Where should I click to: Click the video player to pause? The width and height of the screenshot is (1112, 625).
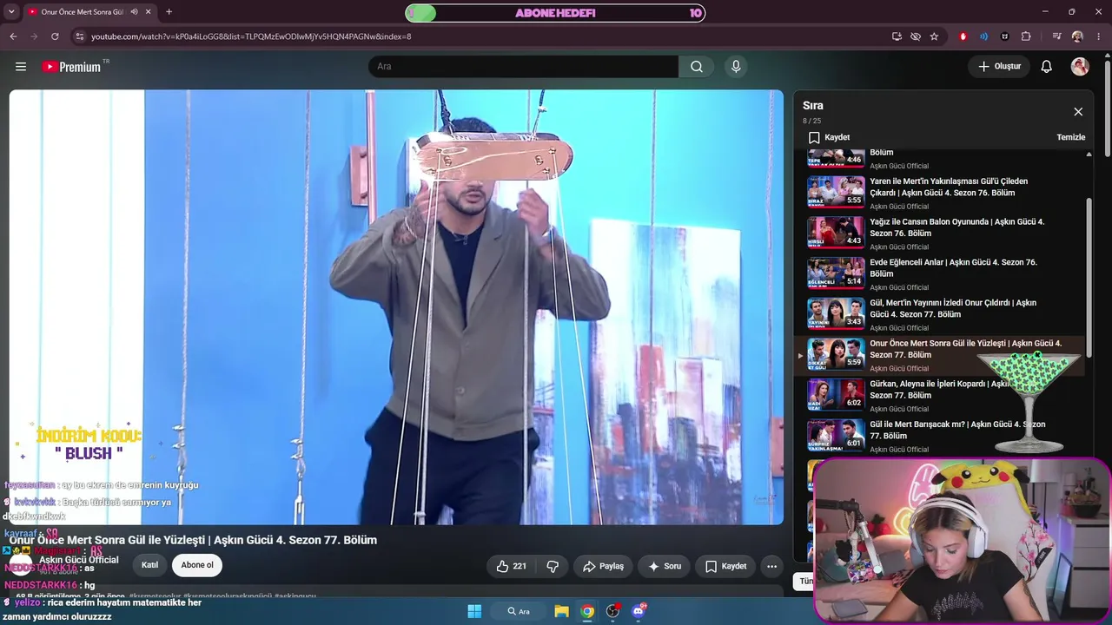(396, 307)
